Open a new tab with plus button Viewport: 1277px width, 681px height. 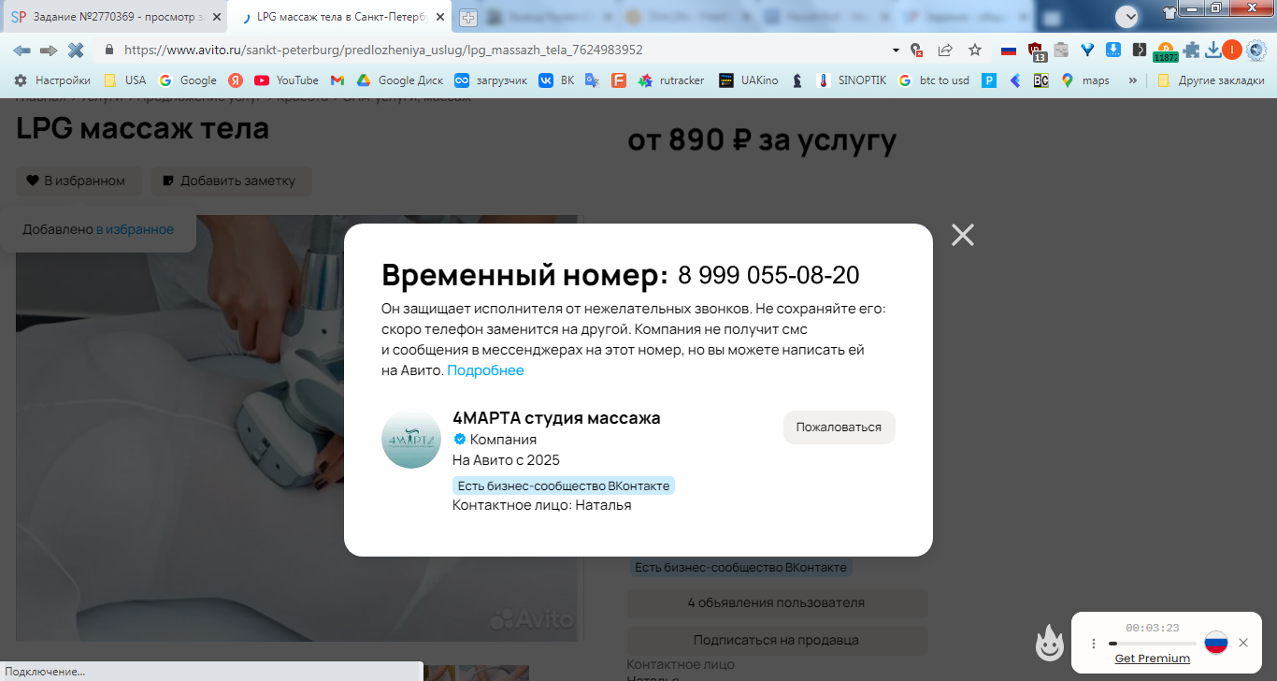(468, 17)
